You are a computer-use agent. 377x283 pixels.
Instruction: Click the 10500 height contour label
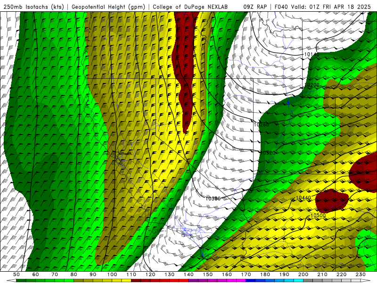coord(318,216)
